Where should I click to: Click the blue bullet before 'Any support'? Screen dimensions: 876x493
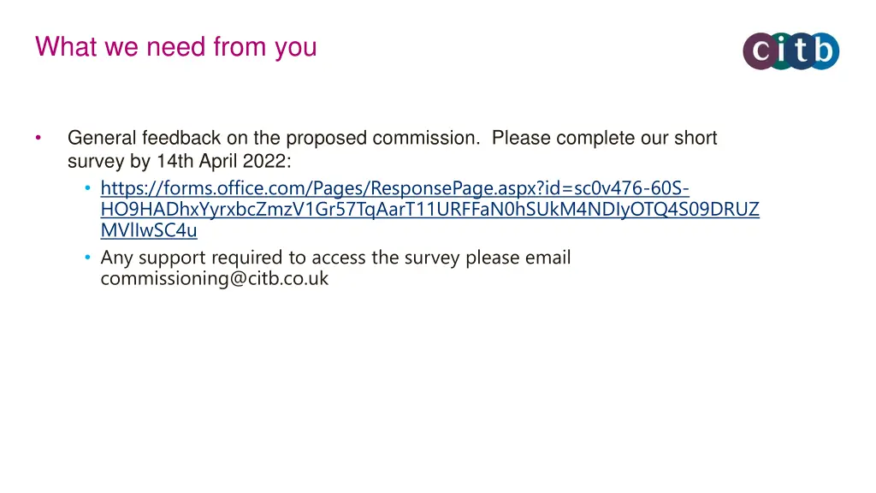point(87,258)
